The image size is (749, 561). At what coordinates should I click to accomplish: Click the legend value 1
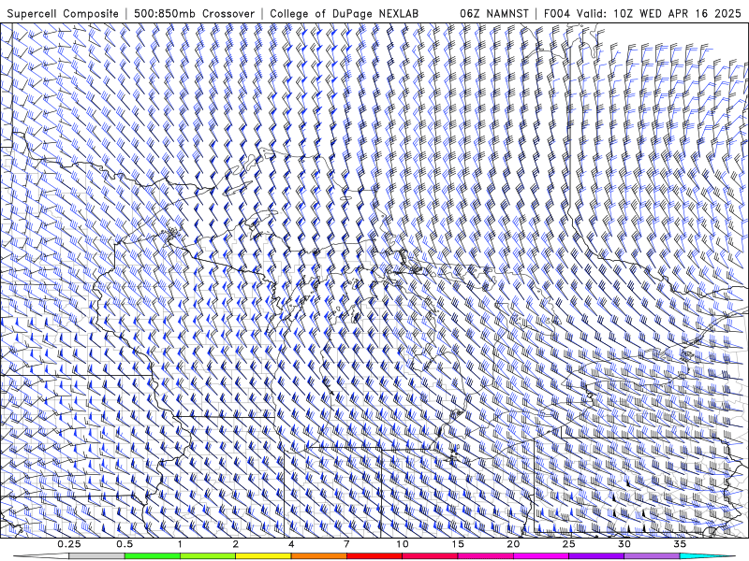click(180, 544)
